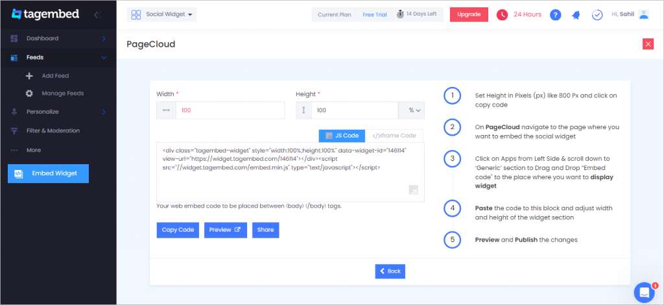Click the Dashboard grid icon
The width and height of the screenshot is (664, 305).
point(14,38)
